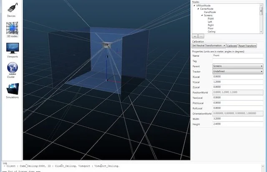Collapse the CenterNode tree node
The height and width of the screenshot is (172, 267).
click(x=198, y=9)
